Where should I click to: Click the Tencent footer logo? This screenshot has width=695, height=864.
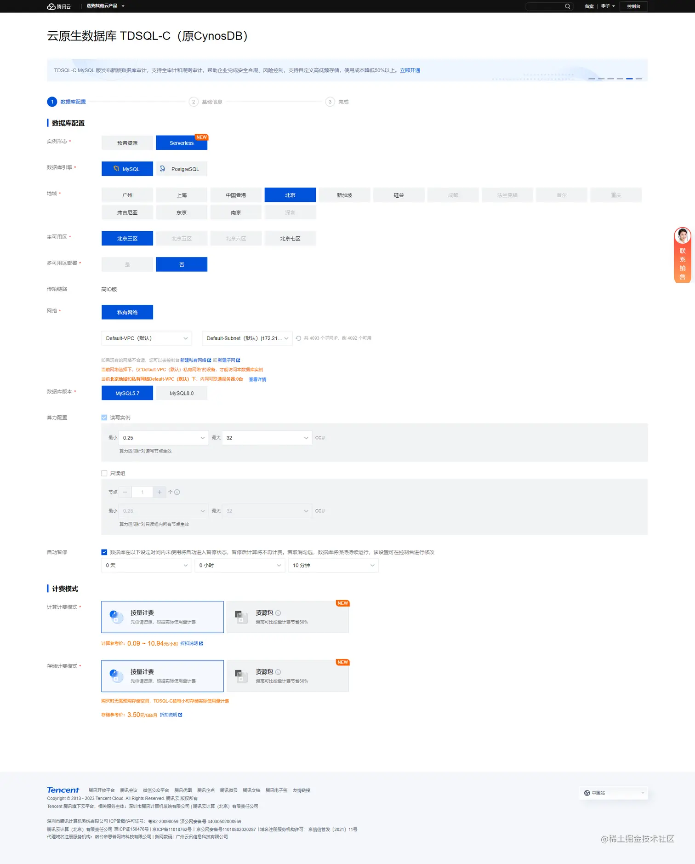[x=63, y=790]
